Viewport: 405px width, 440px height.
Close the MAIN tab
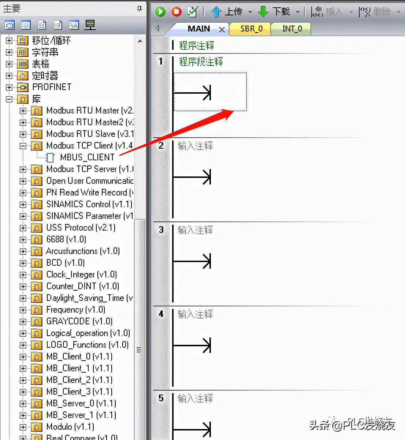[222, 30]
